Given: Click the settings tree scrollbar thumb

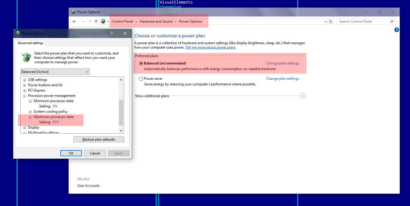Looking at the screenshot, I should click(121, 113).
